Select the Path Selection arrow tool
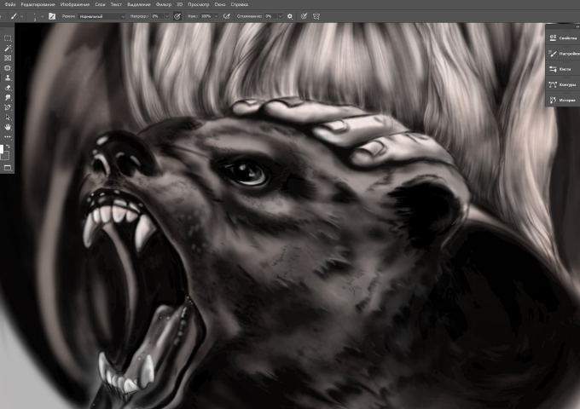The width and height of the screenshot is (580, 409). (8, 118)
